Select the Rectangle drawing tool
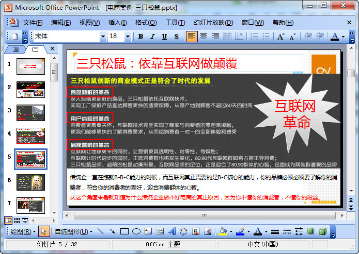Viewport: 359px width, 254px height. pos(124,231)
